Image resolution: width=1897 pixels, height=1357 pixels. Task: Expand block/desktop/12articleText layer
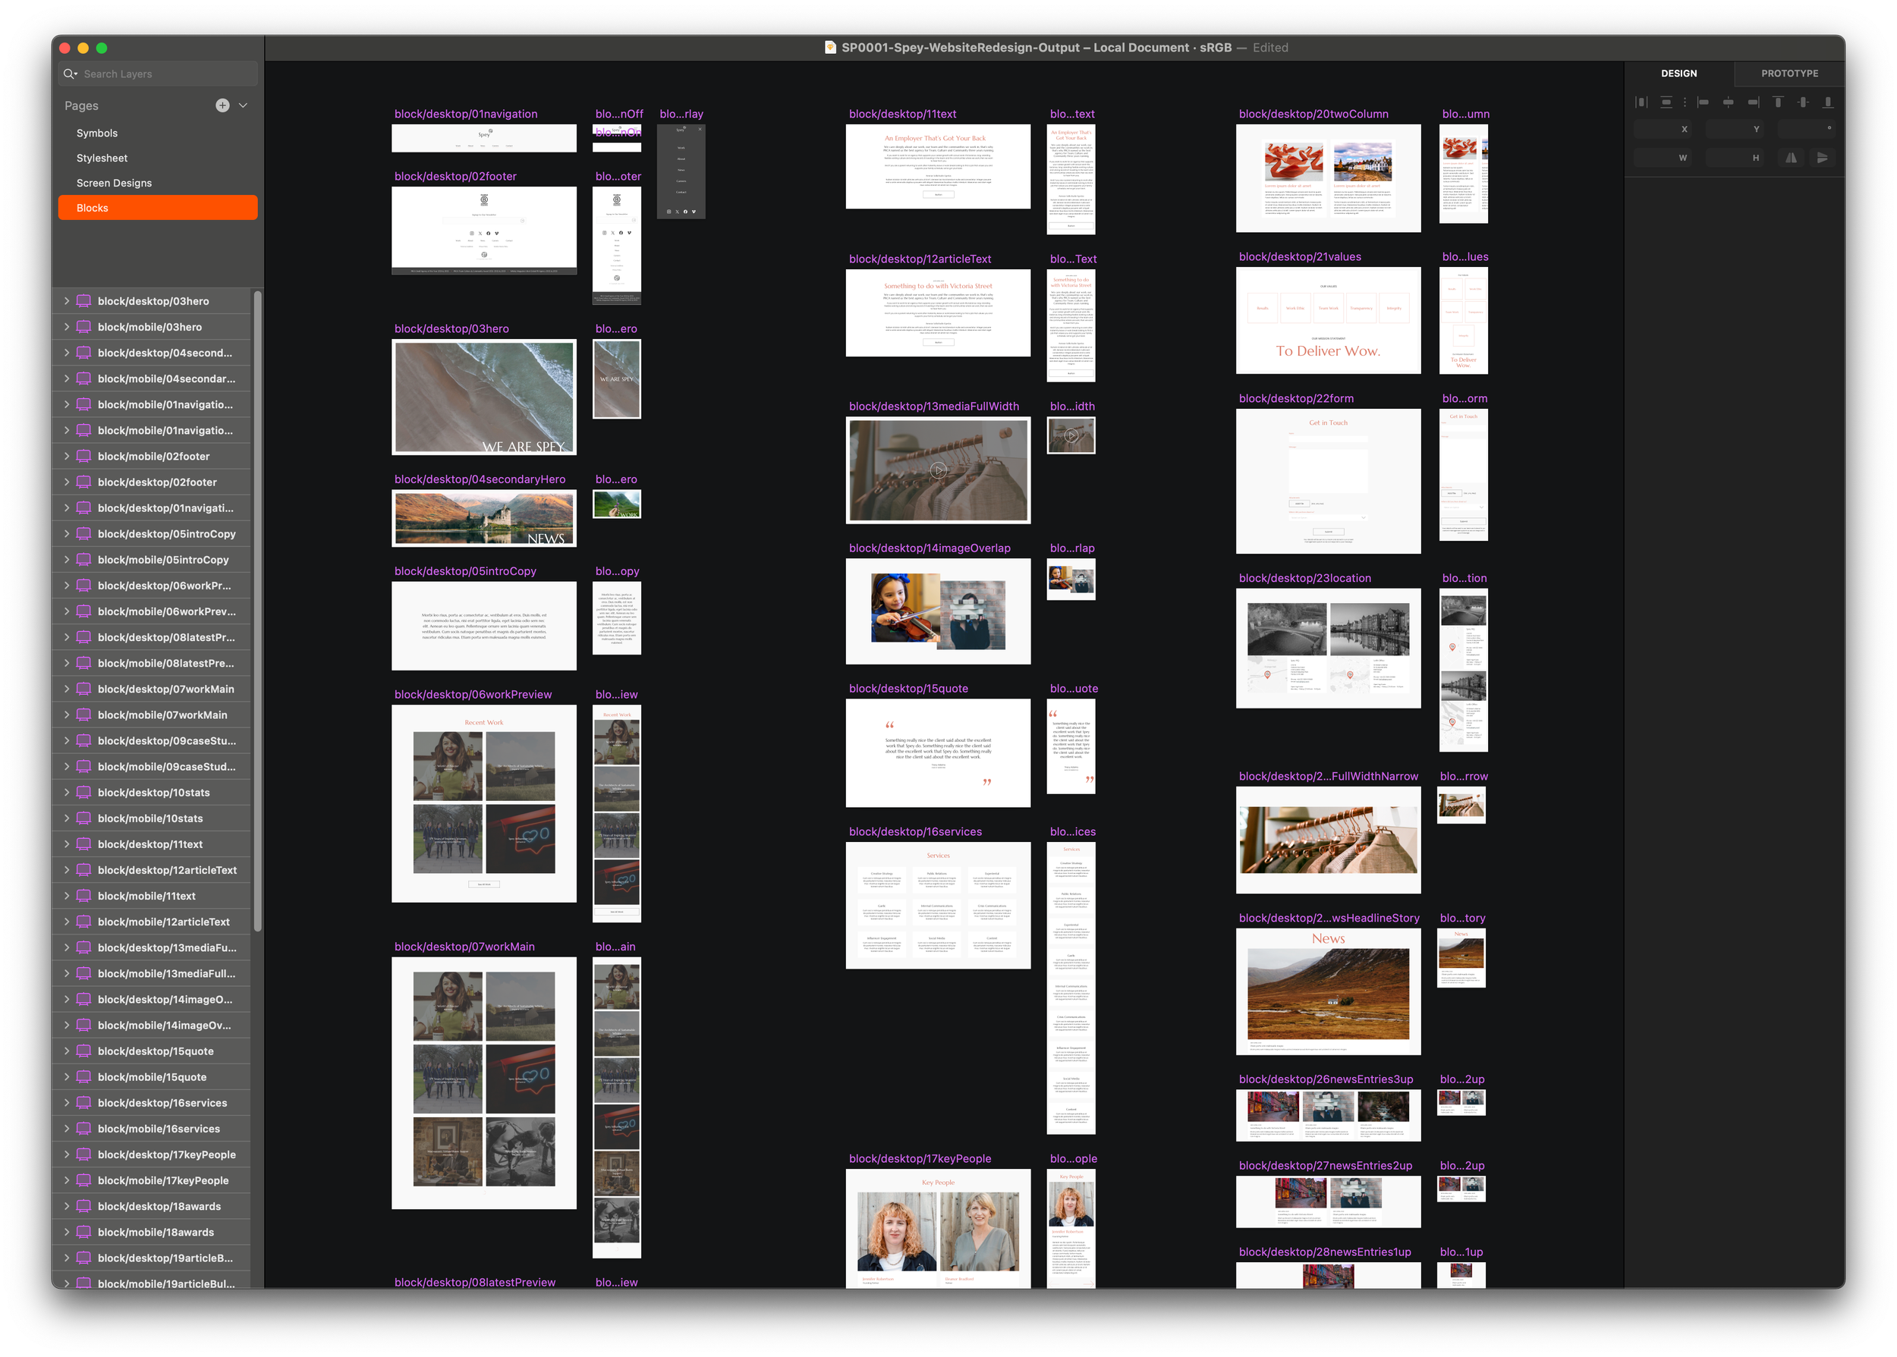point(67,870)
